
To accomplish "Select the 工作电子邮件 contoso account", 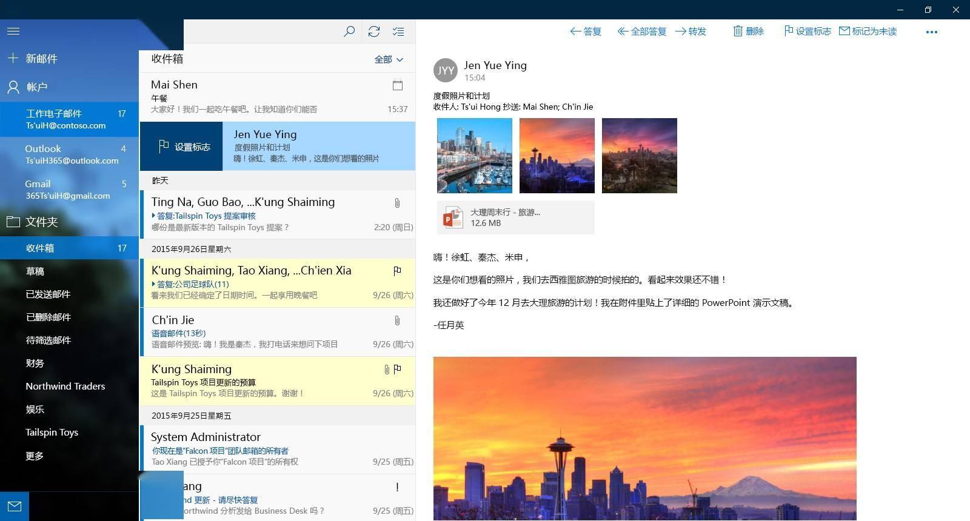I will (69, 119).
